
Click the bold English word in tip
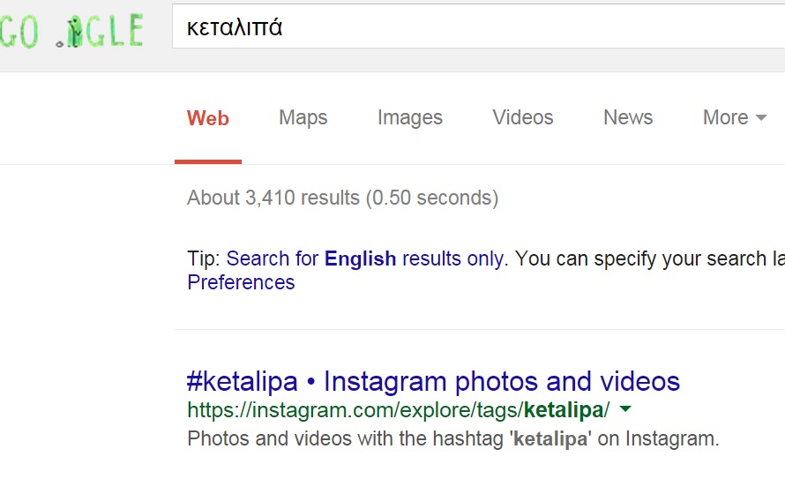point(361,258)
